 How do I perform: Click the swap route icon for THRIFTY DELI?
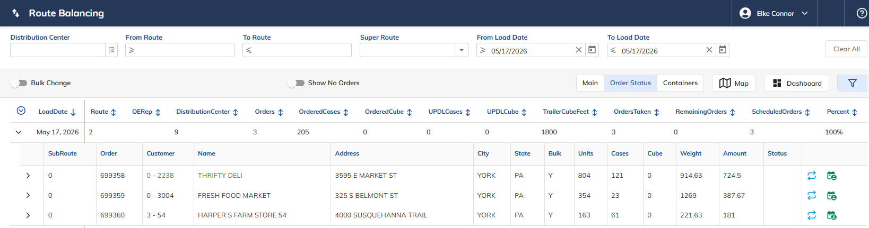(812, 176)
